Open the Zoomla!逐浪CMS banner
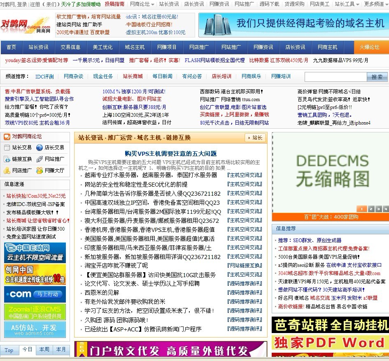This screenshot has height=361, width=389. pyautogui.click(x=35, y=312)
